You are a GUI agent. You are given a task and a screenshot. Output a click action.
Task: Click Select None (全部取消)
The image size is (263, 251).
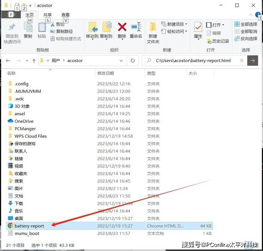[246, 31]
